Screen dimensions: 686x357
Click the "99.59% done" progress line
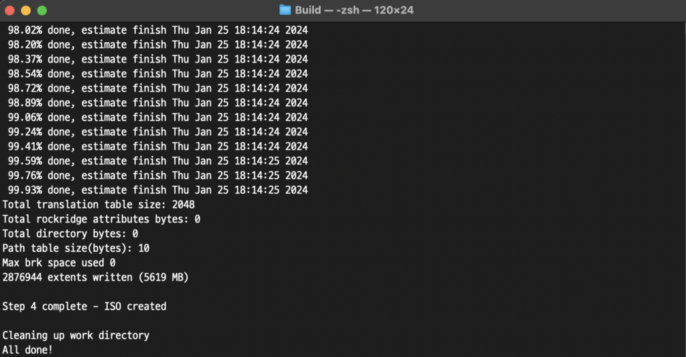(x=157, y=161)
